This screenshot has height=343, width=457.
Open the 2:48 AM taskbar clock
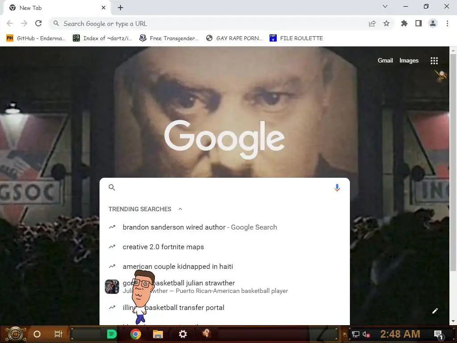tap(400, 334)
